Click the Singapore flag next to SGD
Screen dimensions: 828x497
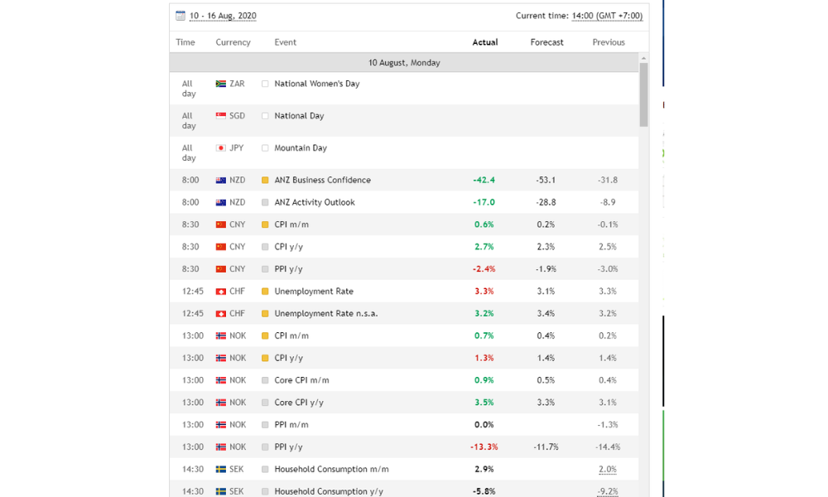[221, 116]
